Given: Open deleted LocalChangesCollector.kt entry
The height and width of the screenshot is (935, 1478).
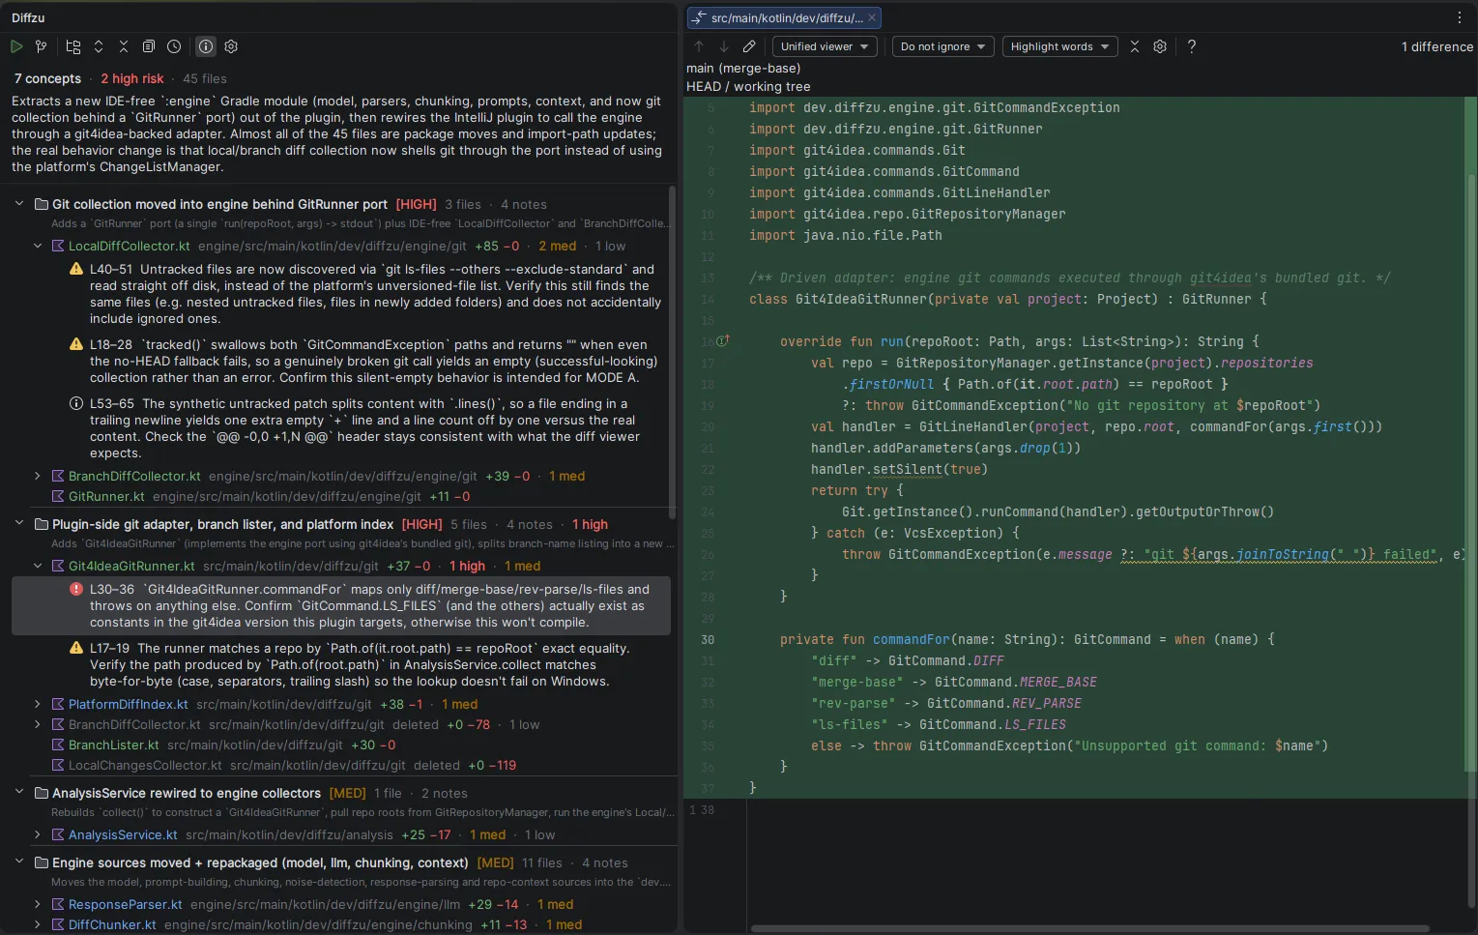Looking at the screenshot, I should click(145, 765).
